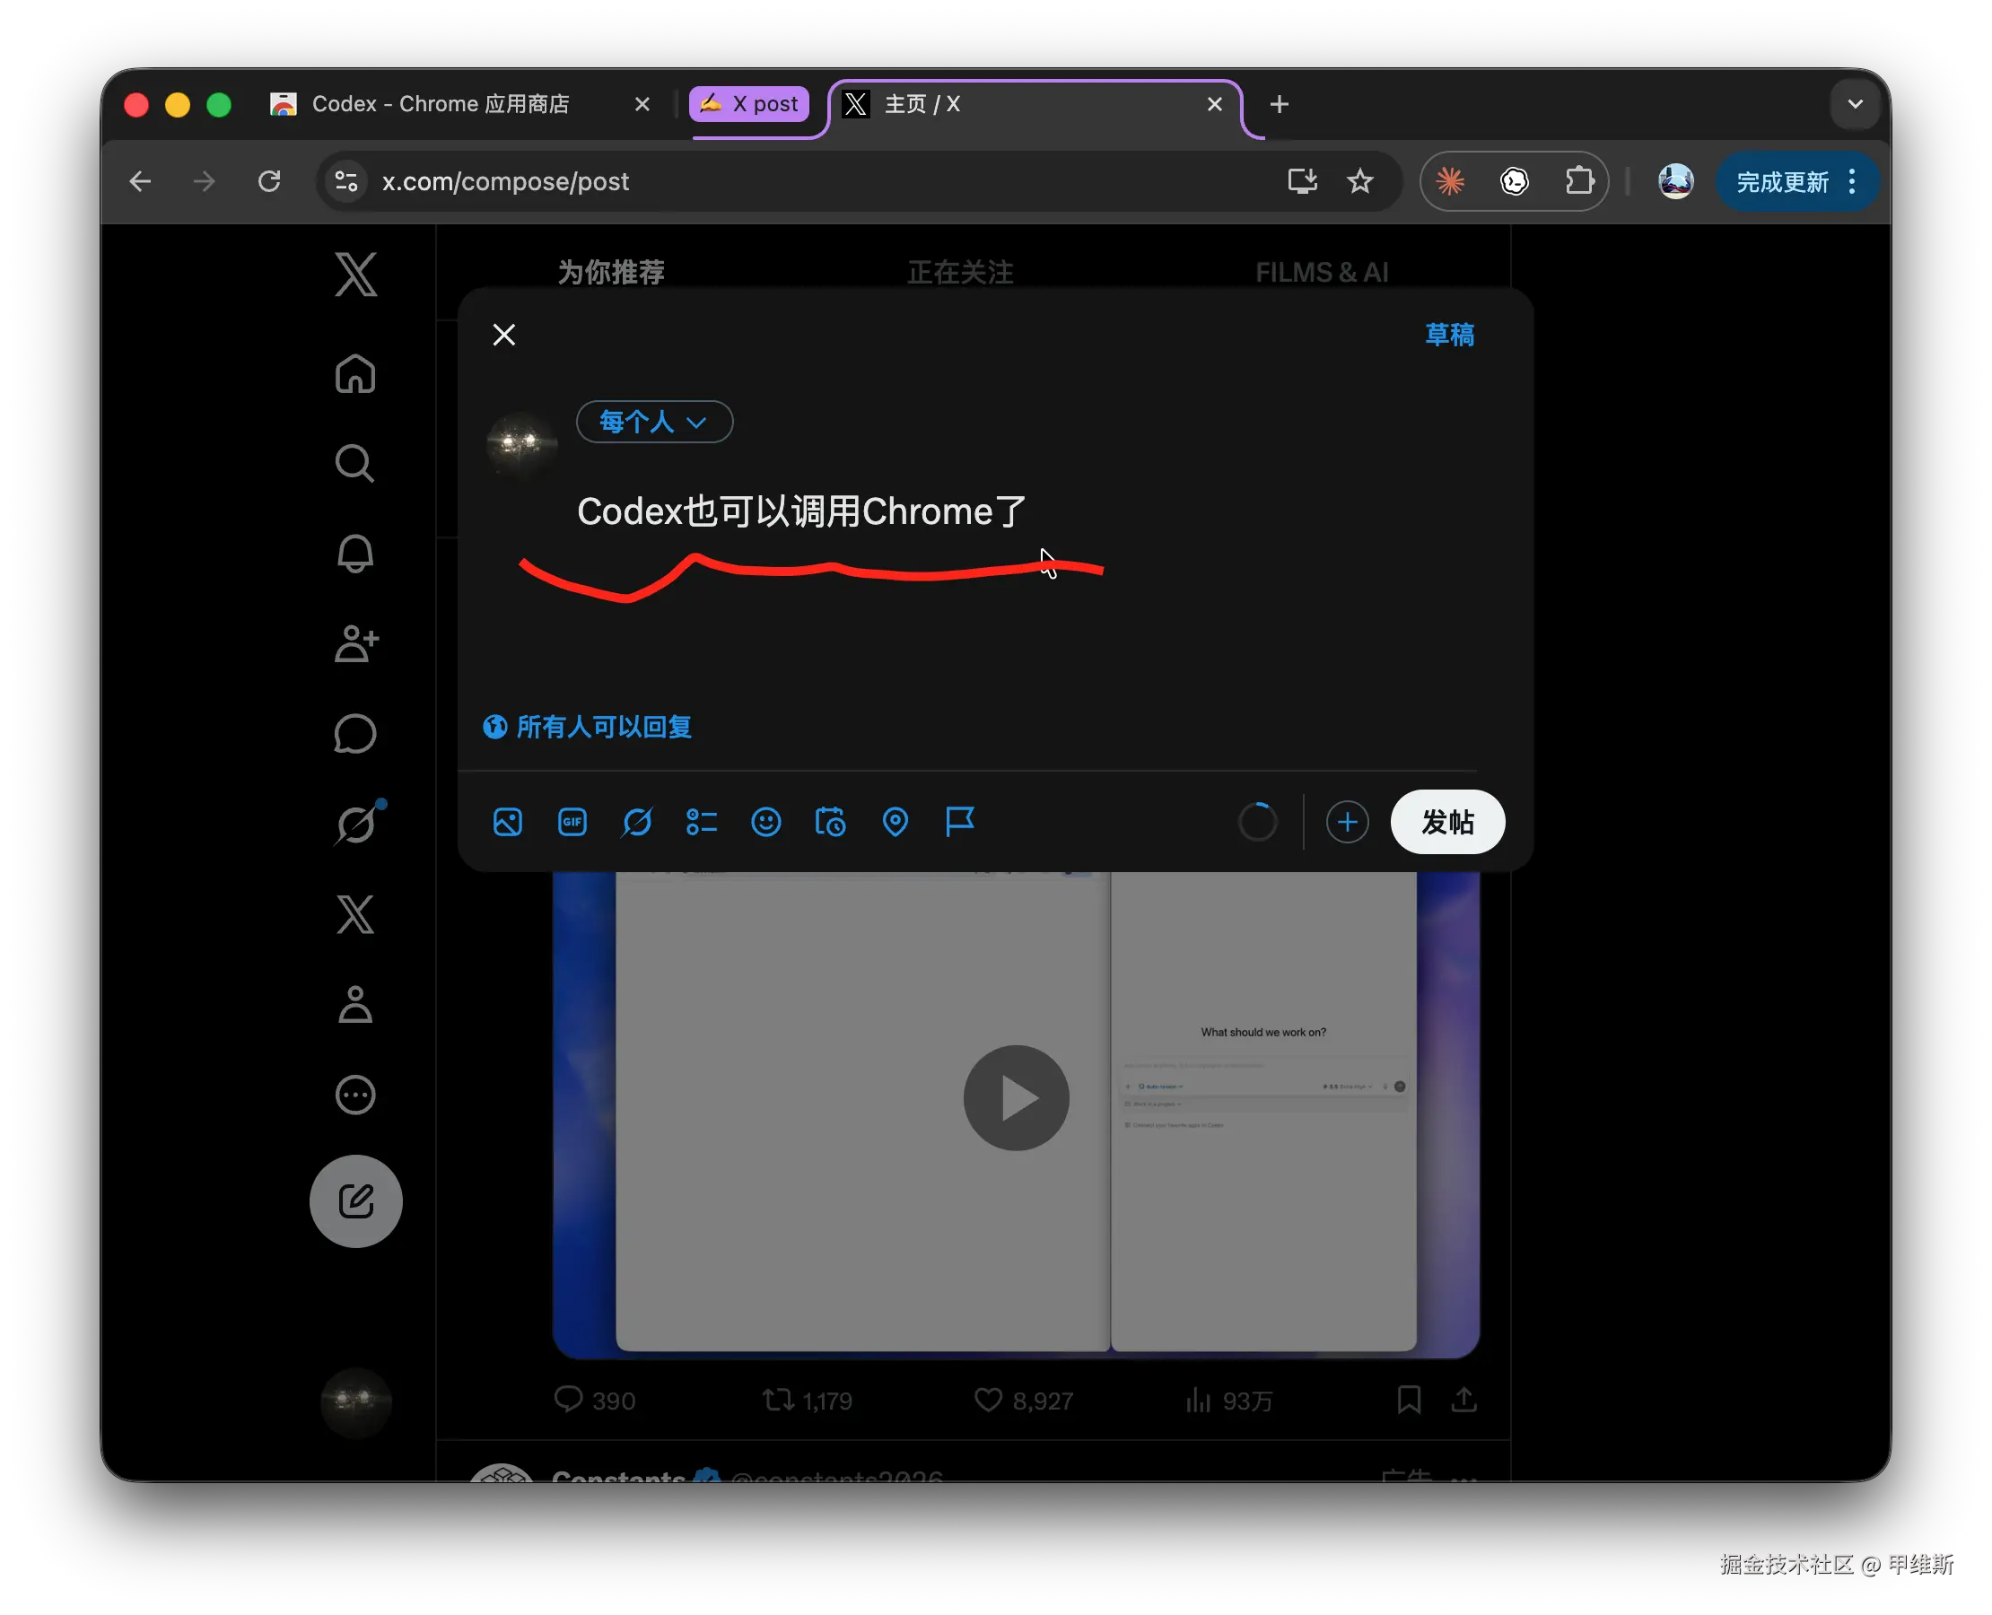
Task: Expand the tab search dropdown arrow
Action: [x=1855, y=104]
